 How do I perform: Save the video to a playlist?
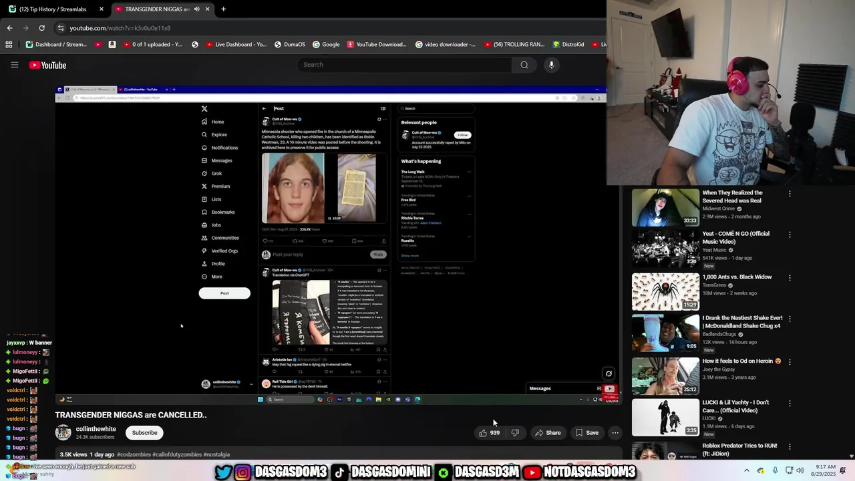(587, 433)
